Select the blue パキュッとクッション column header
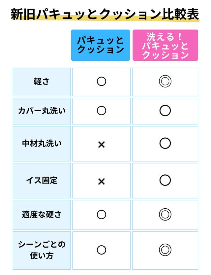This screenshot has width=211, height=275. click(101, 45)
